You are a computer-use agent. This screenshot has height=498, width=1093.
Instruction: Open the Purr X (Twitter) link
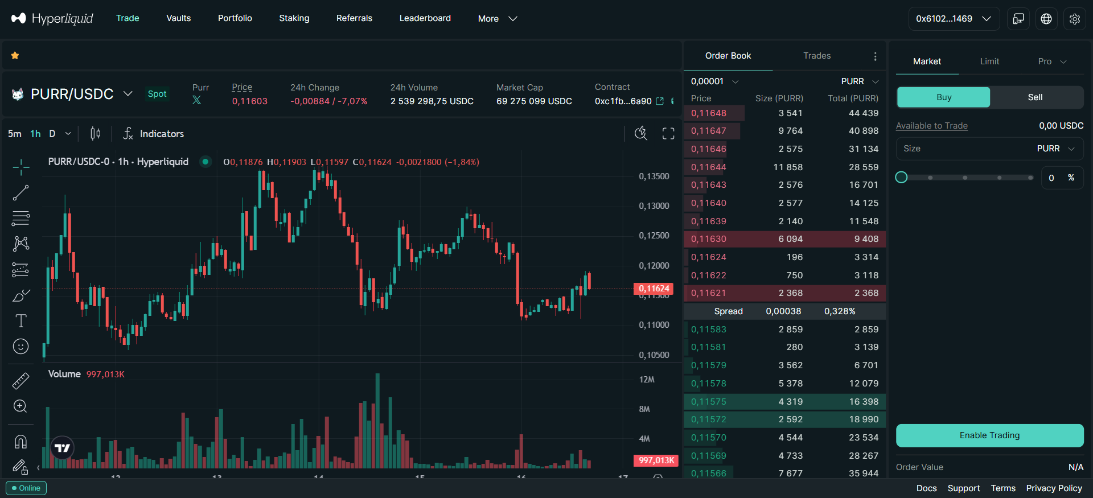click(x=197, y=101)
